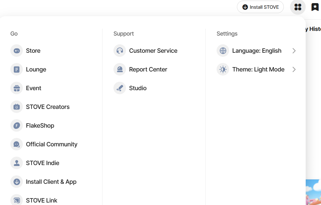Click the Studio pen icon
The image size is (321, 205).
point(120,88)
